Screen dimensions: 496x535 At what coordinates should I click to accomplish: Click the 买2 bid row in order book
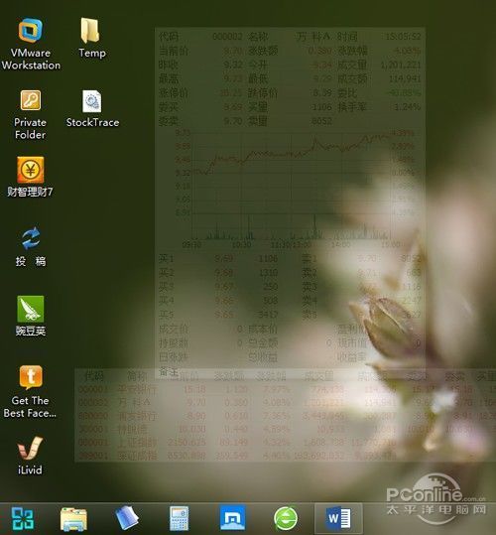[218, 273]
